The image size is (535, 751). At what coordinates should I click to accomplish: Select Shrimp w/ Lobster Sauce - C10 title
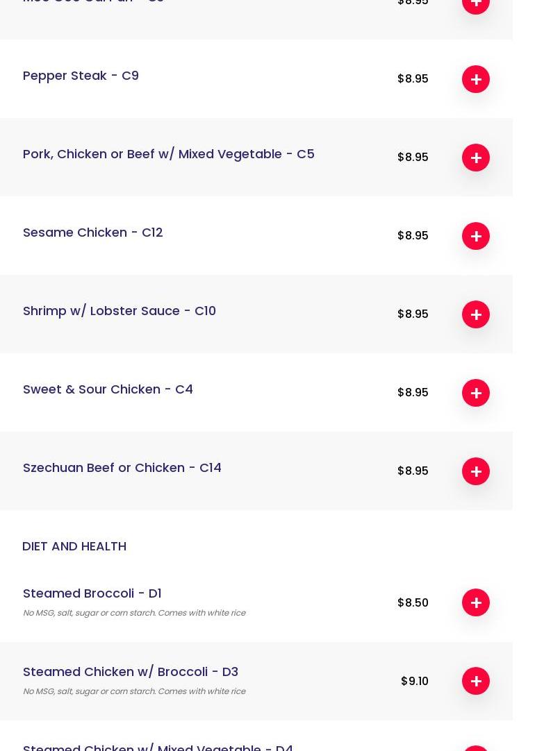119,311
